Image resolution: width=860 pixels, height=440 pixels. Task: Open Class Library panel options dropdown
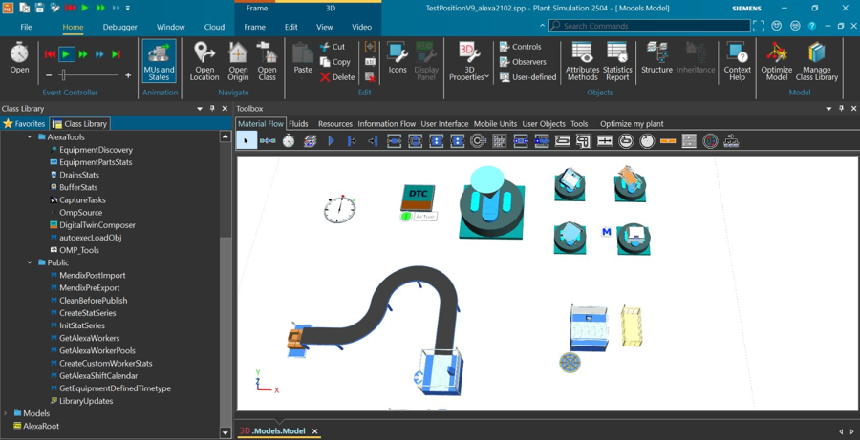(200, 109)
